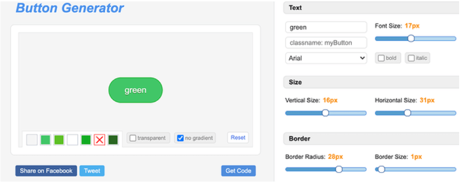462x182 pixels.
Task: Click the Get Code button
Action: 238,171
